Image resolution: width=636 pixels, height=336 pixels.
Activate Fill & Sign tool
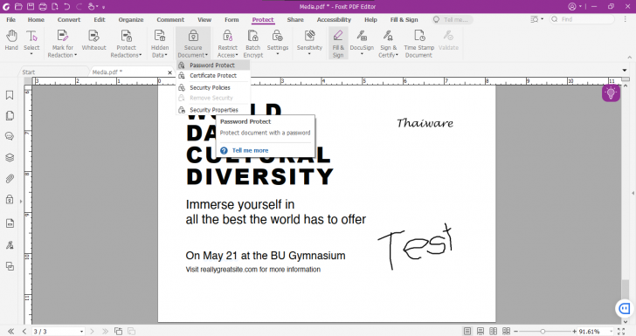(338, 44)
